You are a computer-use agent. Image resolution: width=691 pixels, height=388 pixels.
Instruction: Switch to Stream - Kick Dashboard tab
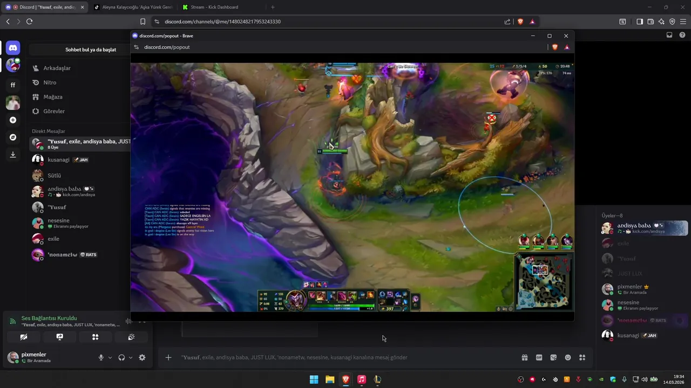[x=221, y=7]
